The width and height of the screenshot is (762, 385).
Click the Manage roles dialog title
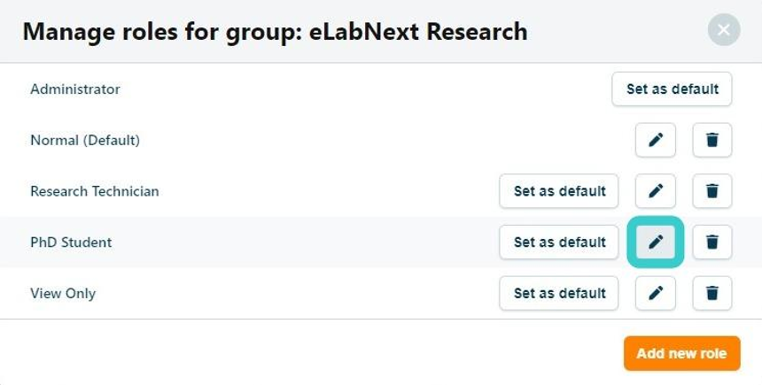(275, 32)
